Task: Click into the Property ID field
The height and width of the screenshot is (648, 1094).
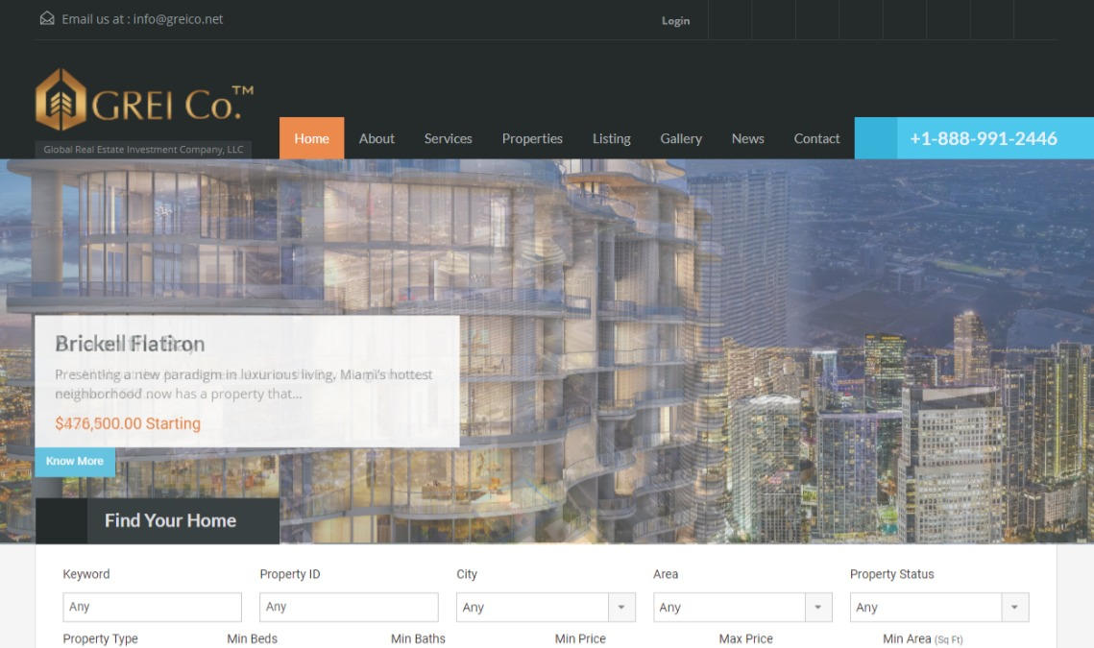Action: click(x=349, y=607)
